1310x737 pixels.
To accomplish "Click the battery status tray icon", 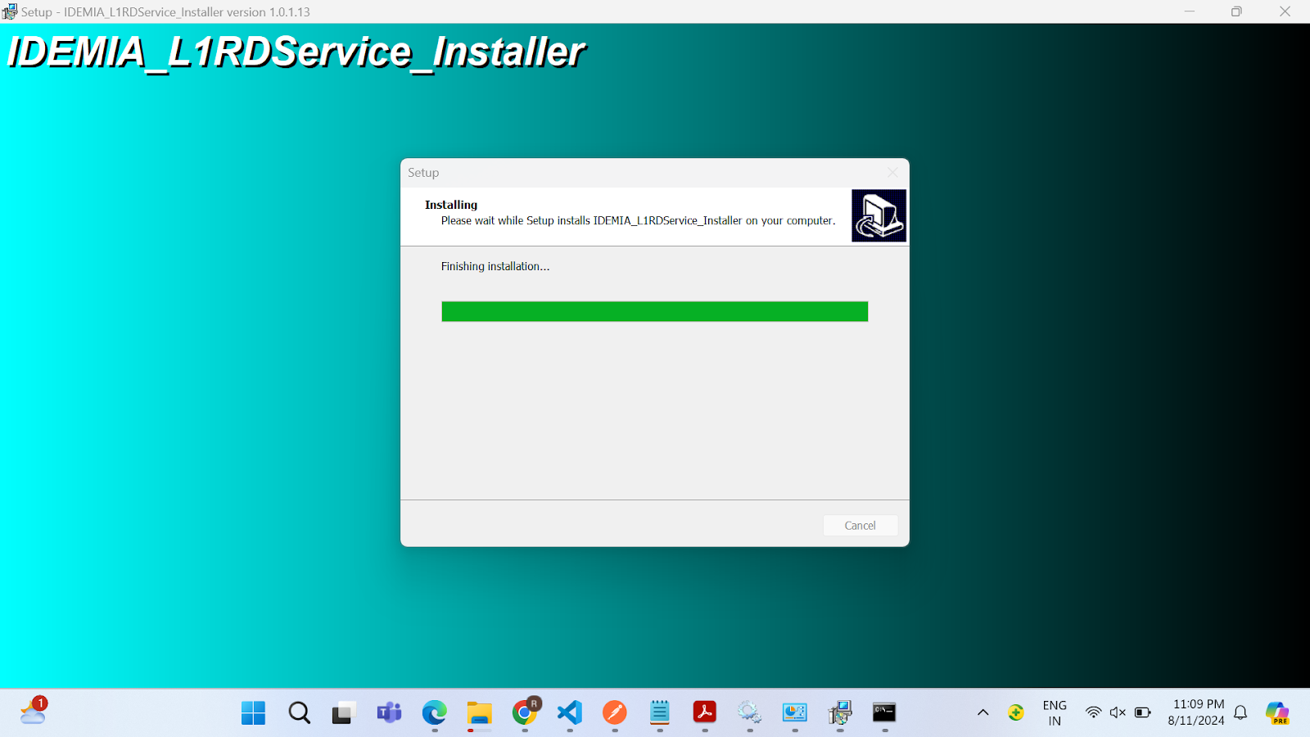I will 1143,713.
